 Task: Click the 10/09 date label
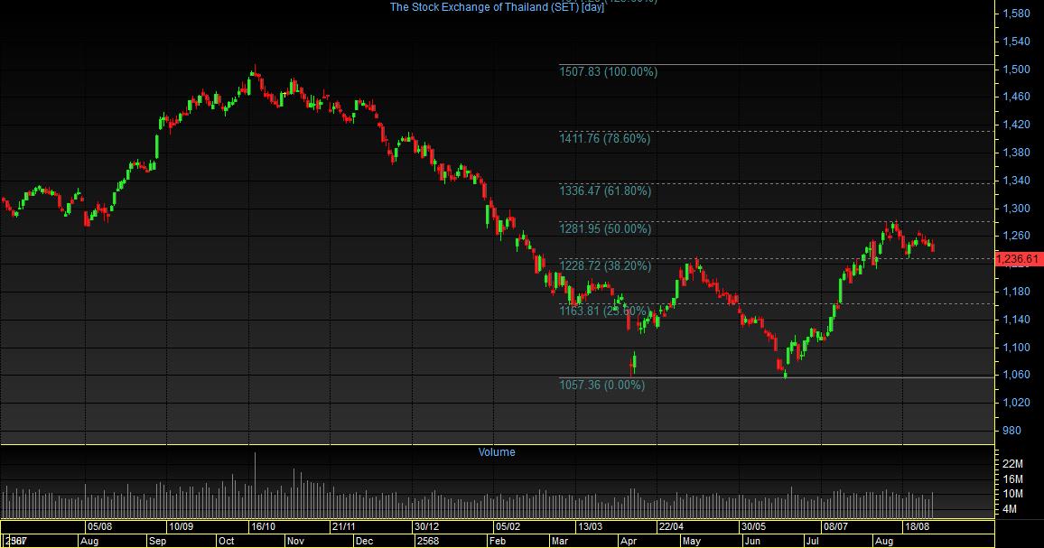click(x=181, y=526)
